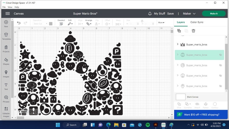Open the Projects panel
The image size is (229, 129).
click(6, 49)
